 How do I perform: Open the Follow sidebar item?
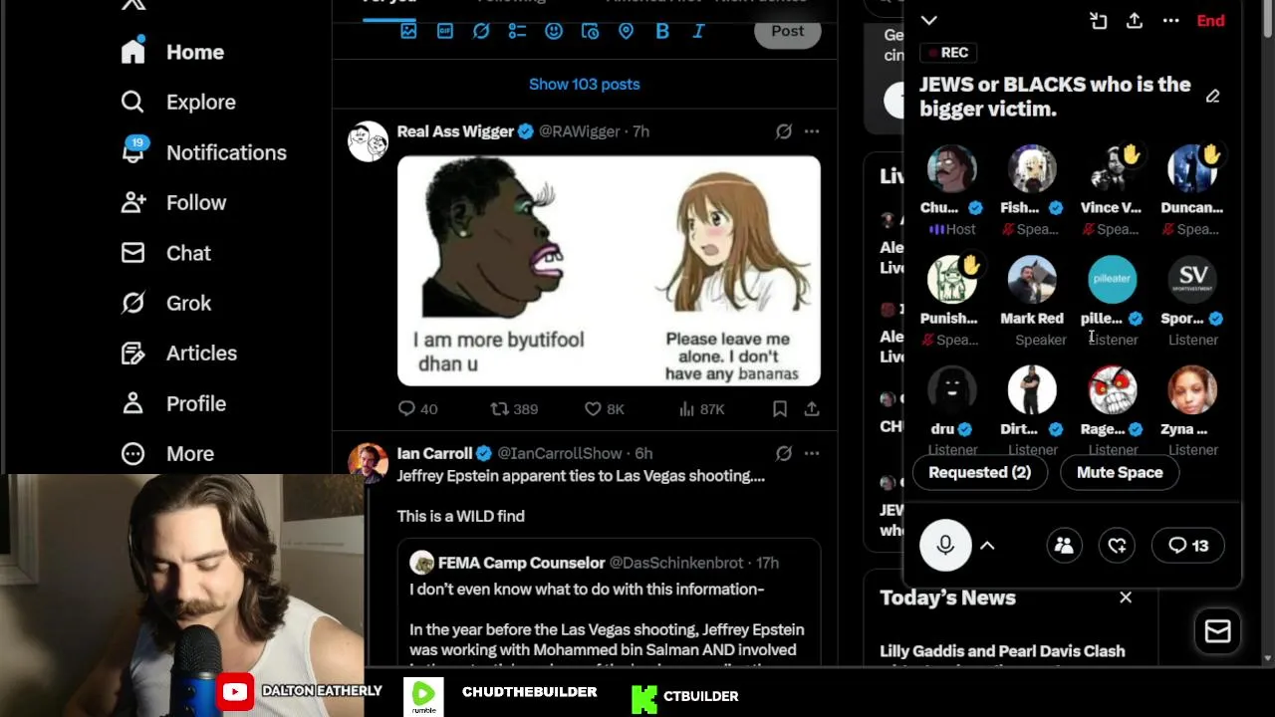pyautogui.click(x=174, y=202)
